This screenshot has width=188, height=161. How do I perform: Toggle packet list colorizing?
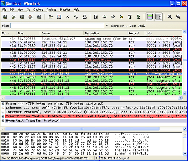tap(150, 17)
